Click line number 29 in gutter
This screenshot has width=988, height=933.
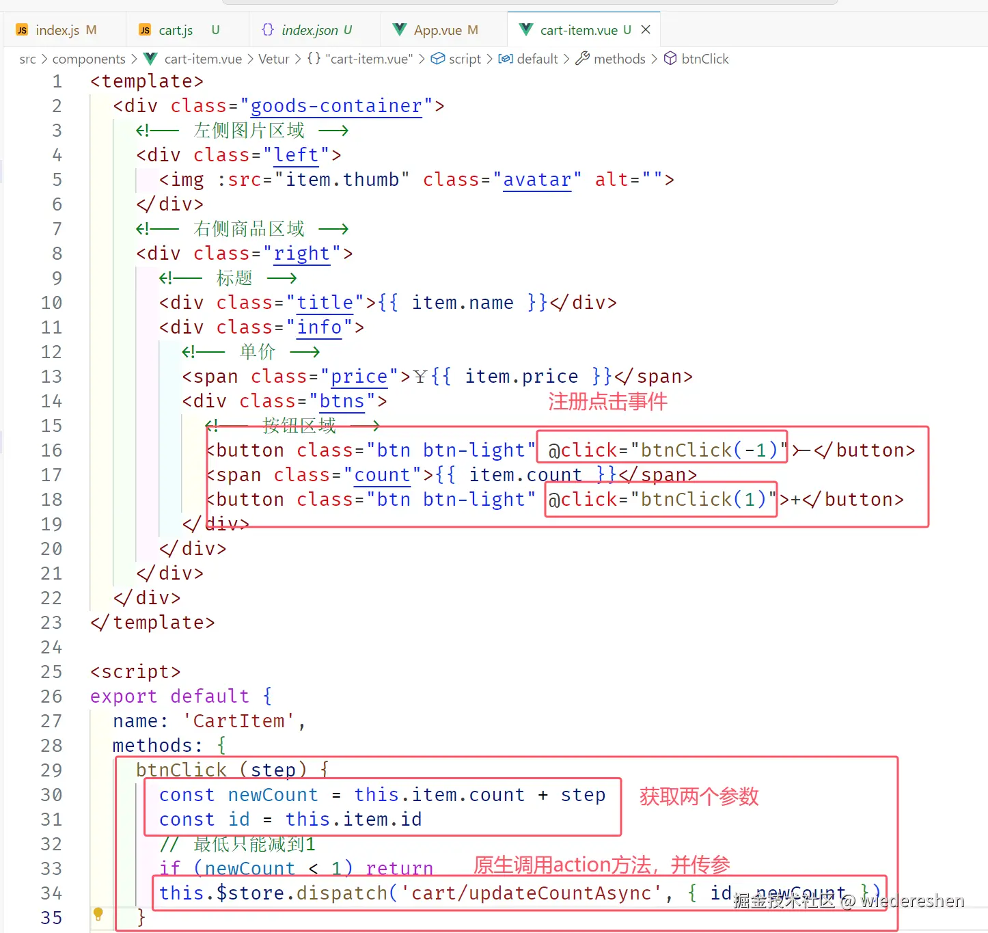point(52,770)
